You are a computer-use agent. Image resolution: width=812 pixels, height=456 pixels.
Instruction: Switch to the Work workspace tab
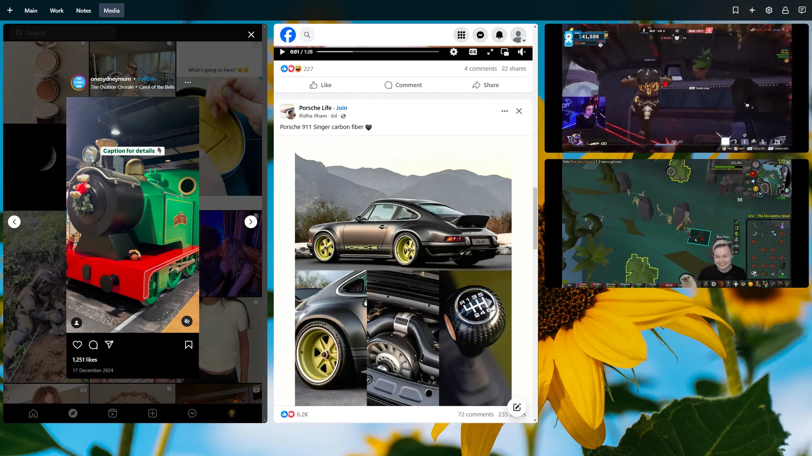57,10
